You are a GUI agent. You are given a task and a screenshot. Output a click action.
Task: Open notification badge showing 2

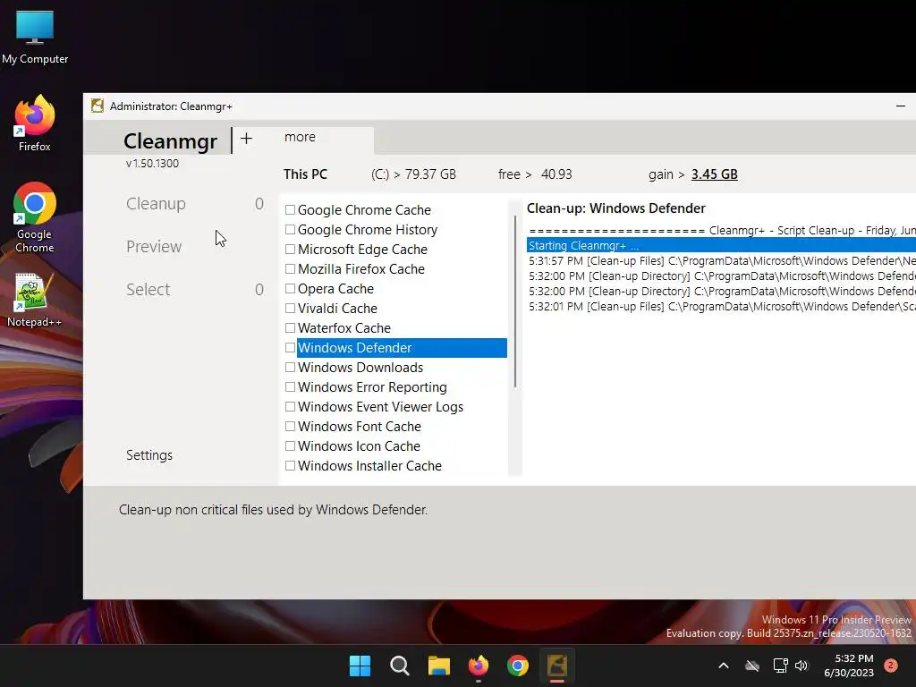(891, 666)
